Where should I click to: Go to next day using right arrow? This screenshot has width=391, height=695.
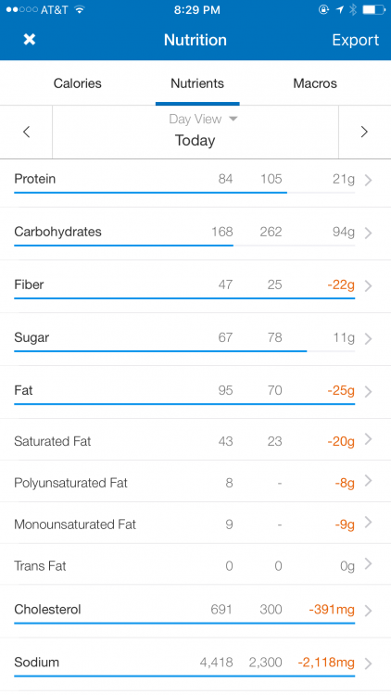coord(364,132)
